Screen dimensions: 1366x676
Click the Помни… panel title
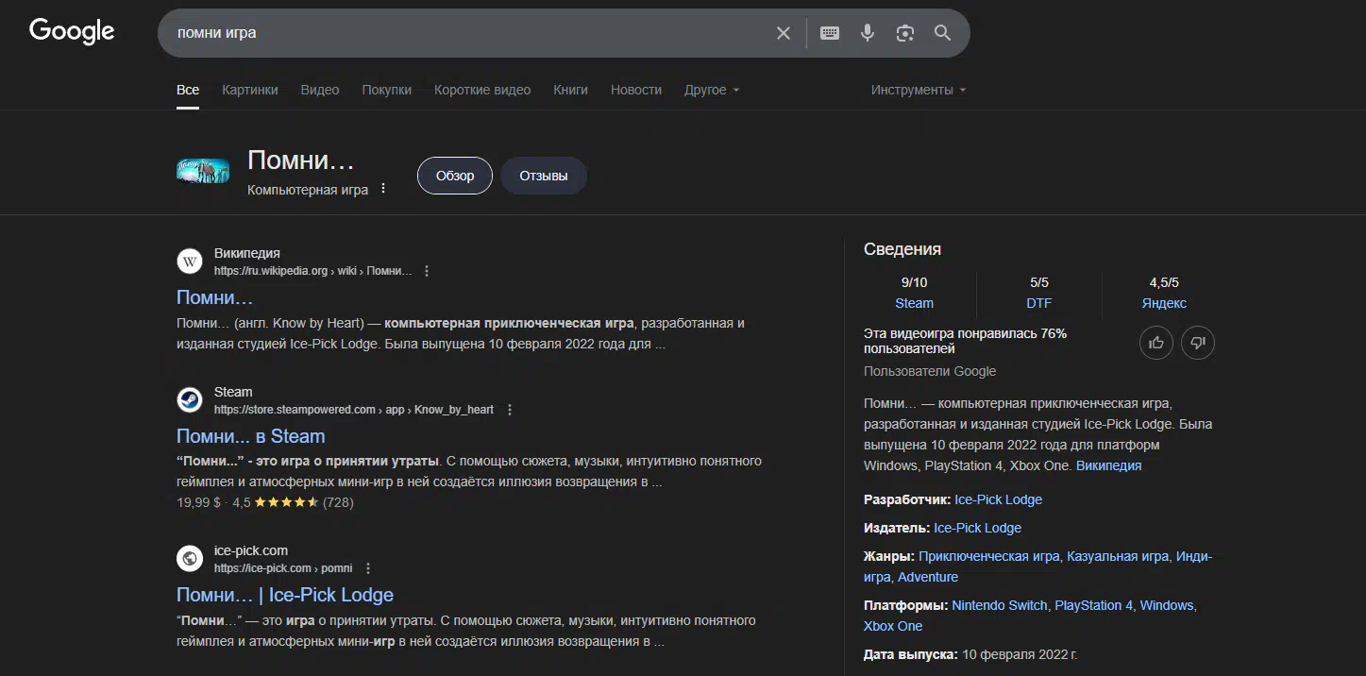[x=301, y=161]
